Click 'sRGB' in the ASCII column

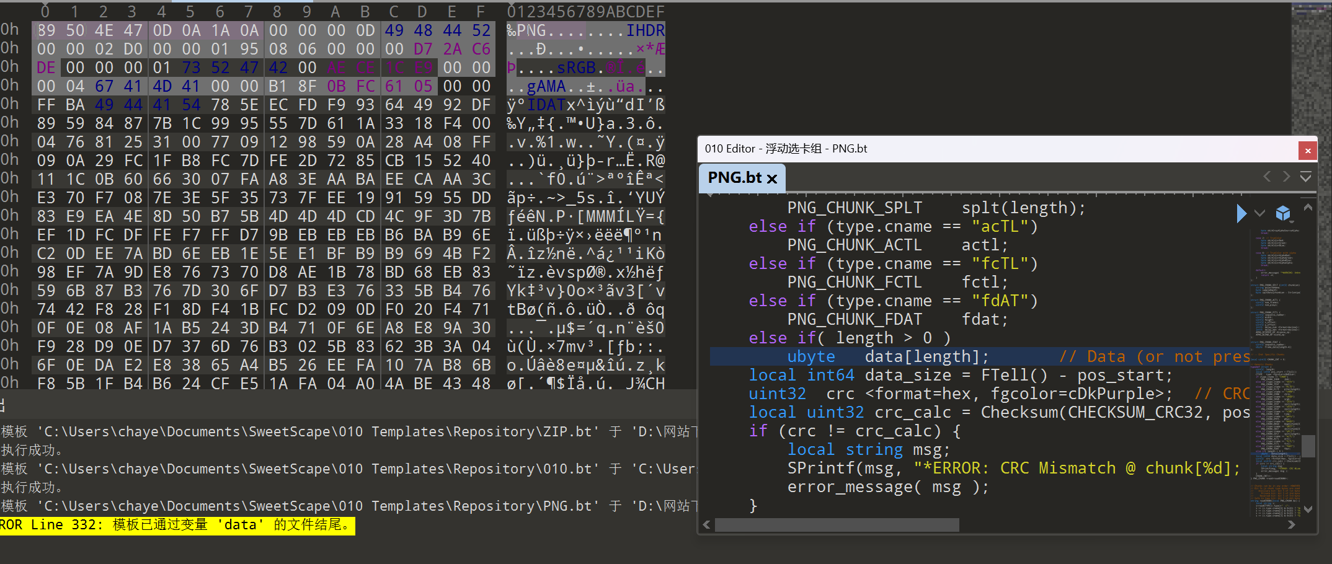pos(576,68)
